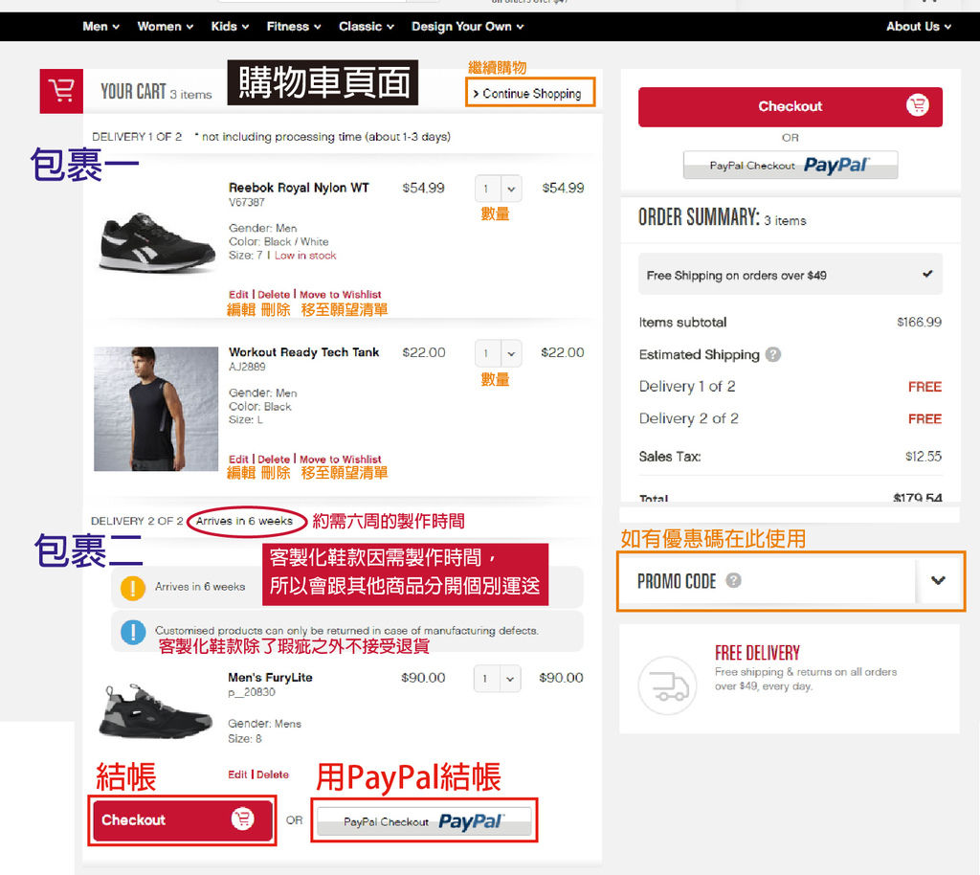Open the Men menu
980x875 pixels.
coord(100,26)
